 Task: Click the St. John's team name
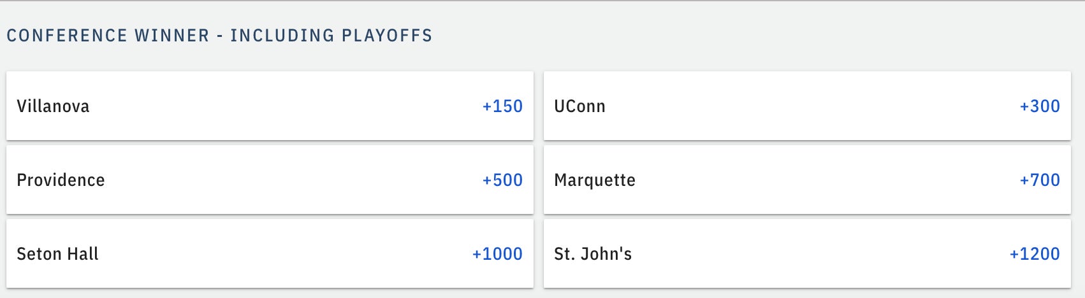593,254
